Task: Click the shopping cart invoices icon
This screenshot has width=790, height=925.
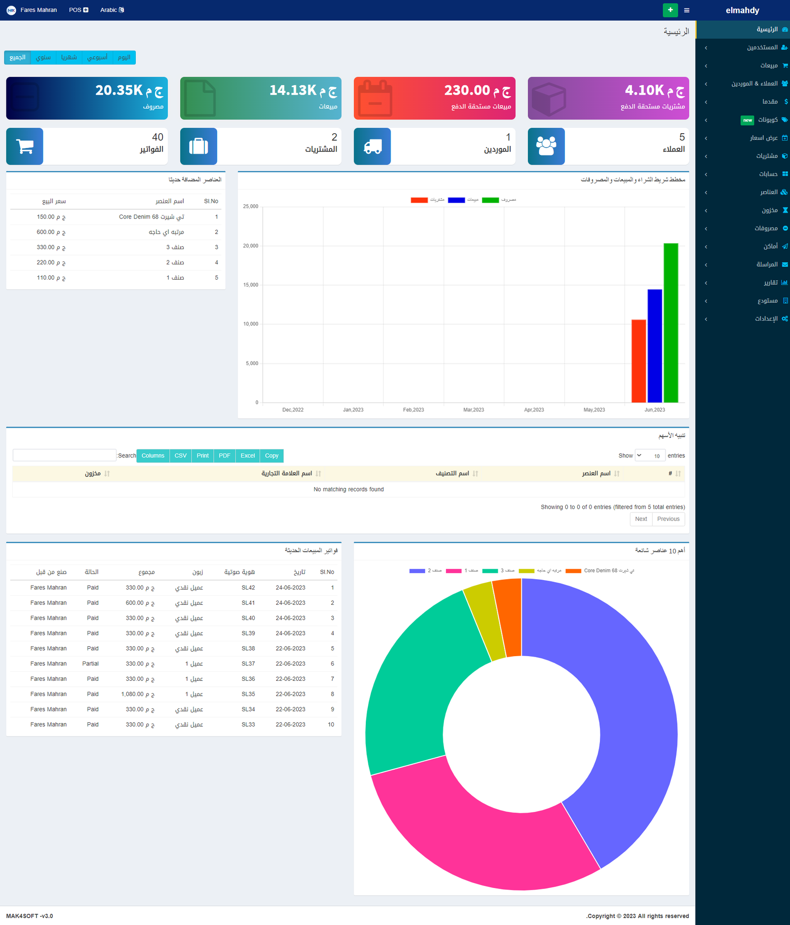Action: [x=25, y=147]
